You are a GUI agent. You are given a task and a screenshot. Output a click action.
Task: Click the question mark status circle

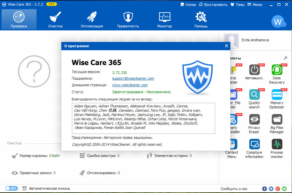[34, 71]
